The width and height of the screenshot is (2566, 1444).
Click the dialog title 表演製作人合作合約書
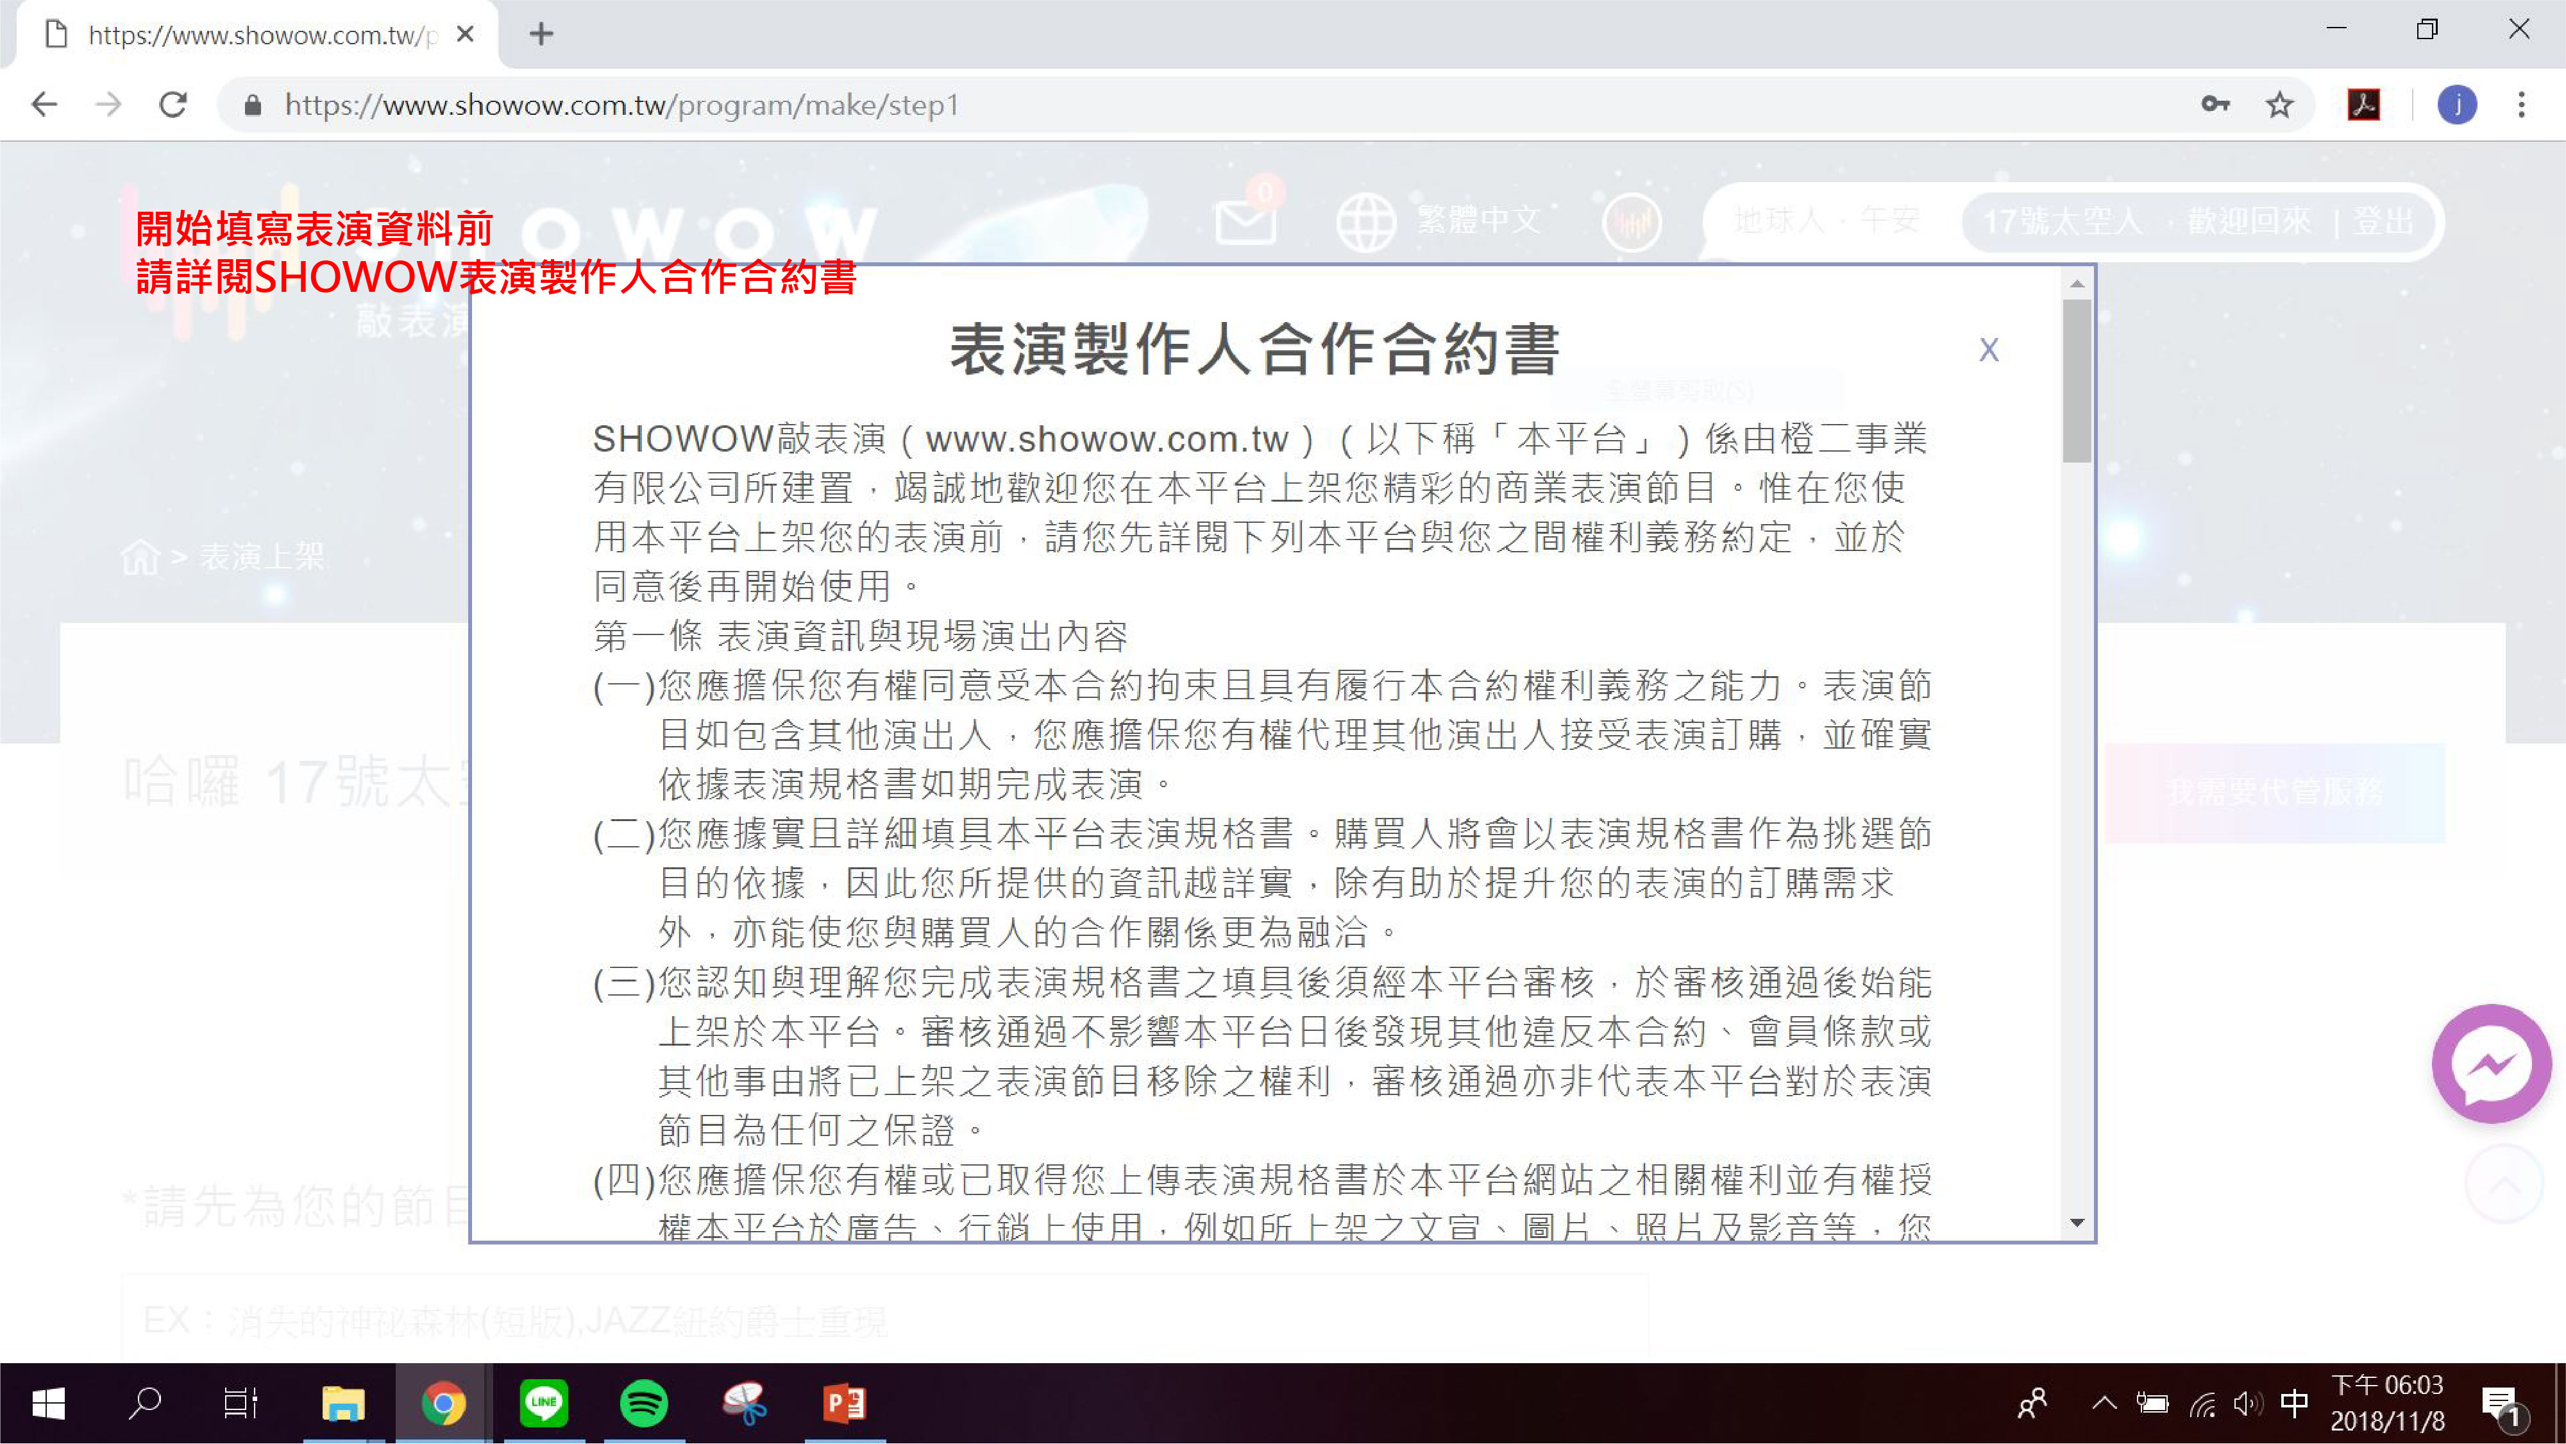coord(1254,350)
